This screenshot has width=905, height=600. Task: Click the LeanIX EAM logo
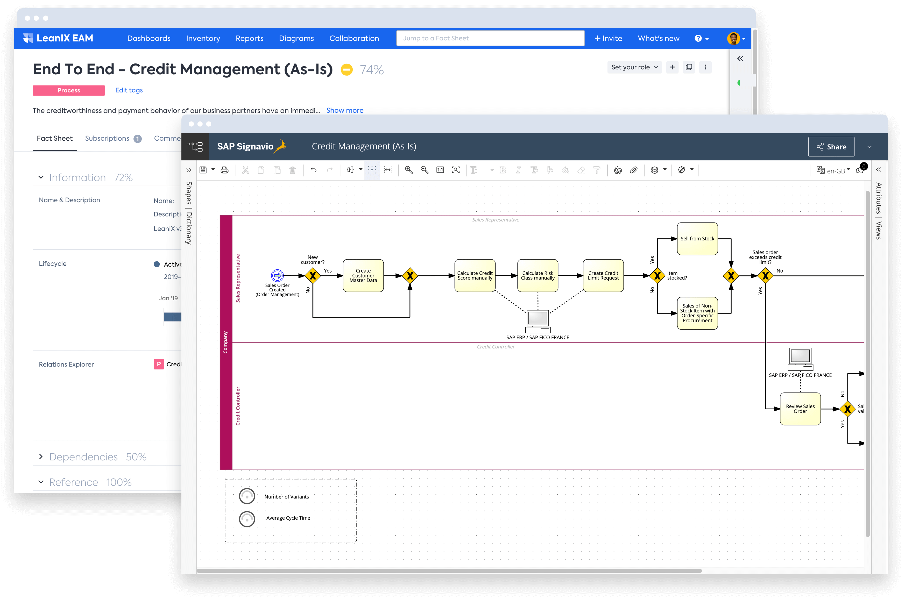pyautogui.click(x=58, y=38)
